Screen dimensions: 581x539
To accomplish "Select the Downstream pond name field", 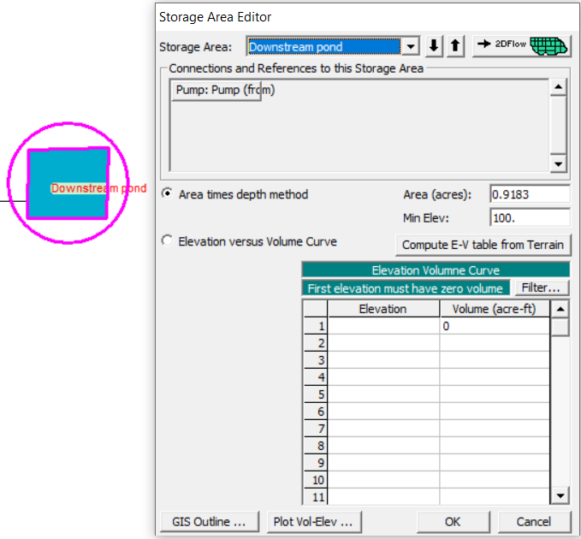I will [324, 47].
